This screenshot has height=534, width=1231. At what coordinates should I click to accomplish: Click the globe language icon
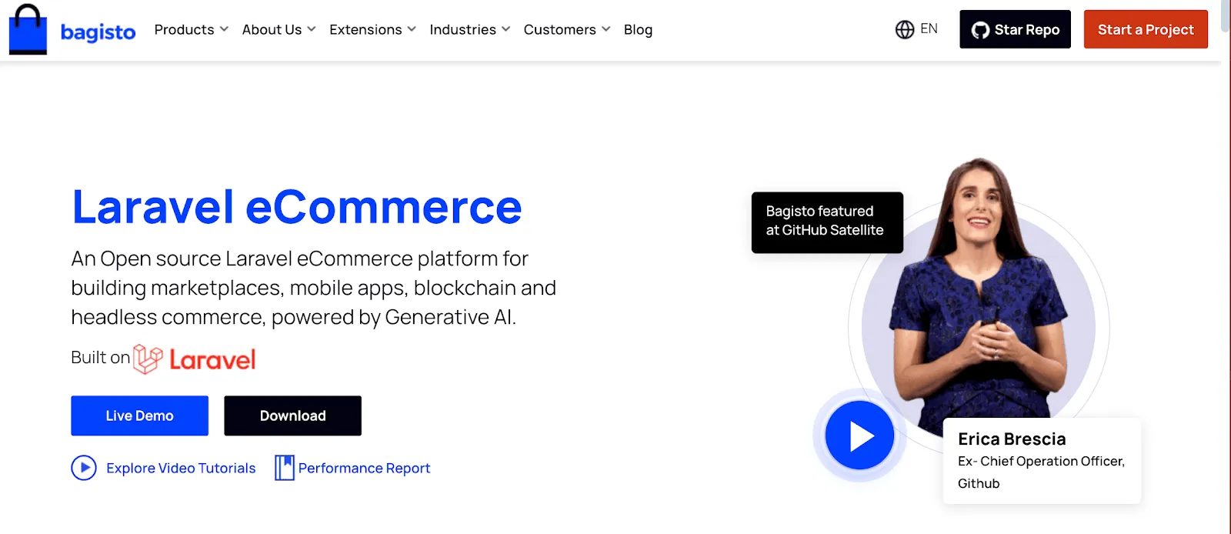pyautogui.click(x=905, y=29)
